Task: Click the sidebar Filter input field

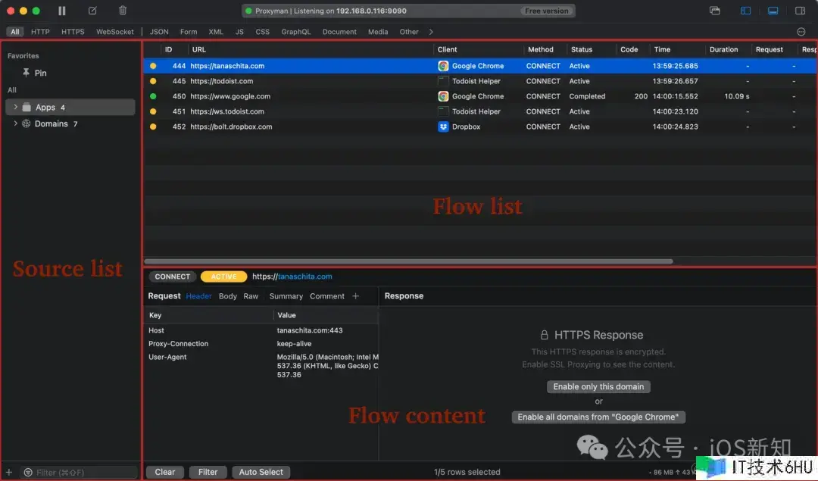Action: click(x=80, y=472)
